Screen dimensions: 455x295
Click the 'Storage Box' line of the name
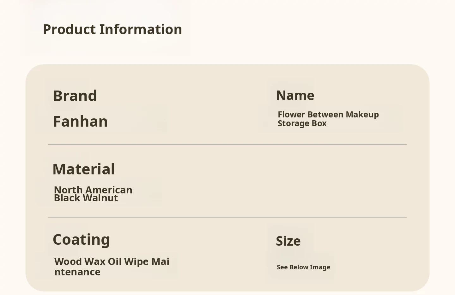coord(302,123)
